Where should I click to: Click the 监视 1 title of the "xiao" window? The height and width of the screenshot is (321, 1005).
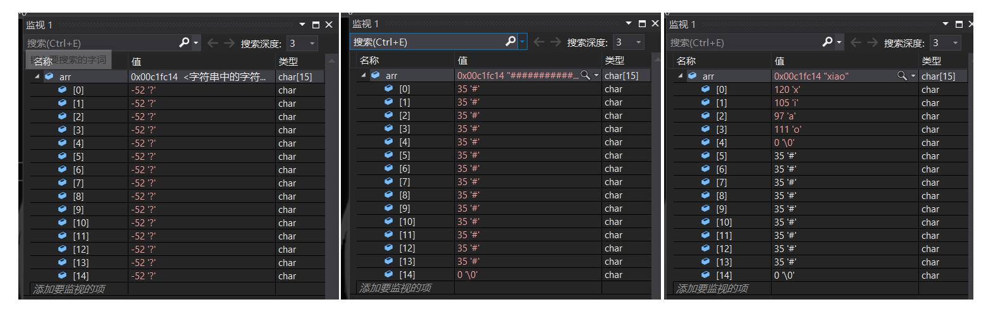coord(682,24)
